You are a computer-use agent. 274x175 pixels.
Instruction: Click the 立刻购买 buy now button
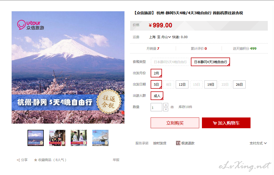click(175, 123)
